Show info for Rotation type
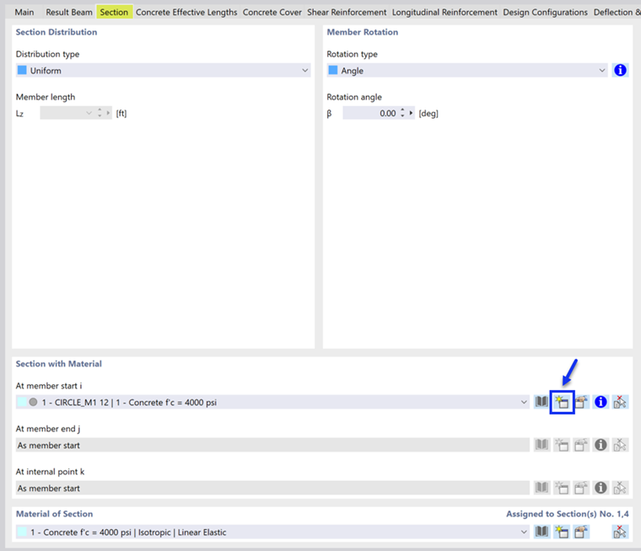The width and height of the screenshot is (641, 551). (x=620, y=70)
